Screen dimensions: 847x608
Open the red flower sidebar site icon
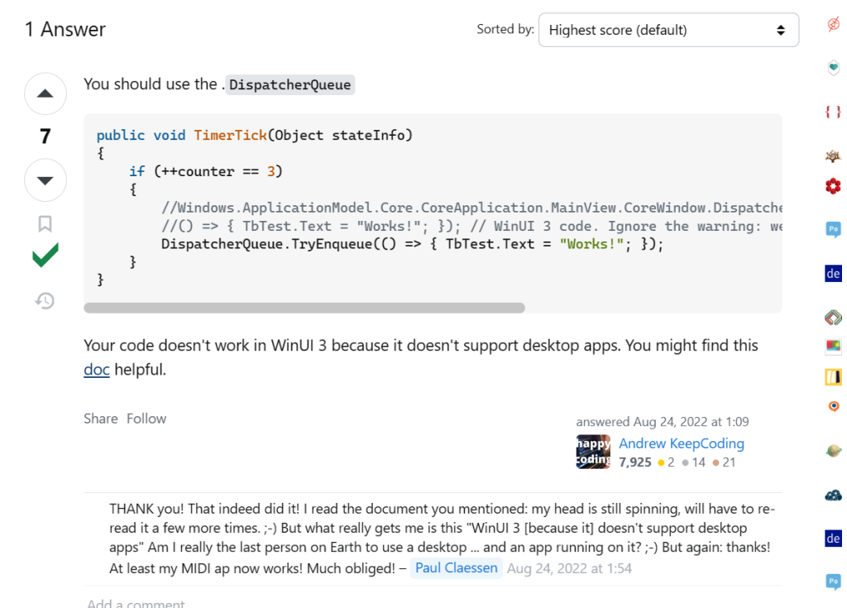tap(833, 186)
